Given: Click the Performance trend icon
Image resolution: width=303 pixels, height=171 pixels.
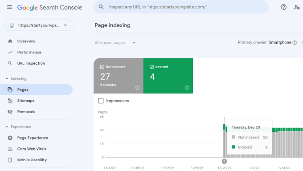Looking at the screenshot, I should [10, 52].
